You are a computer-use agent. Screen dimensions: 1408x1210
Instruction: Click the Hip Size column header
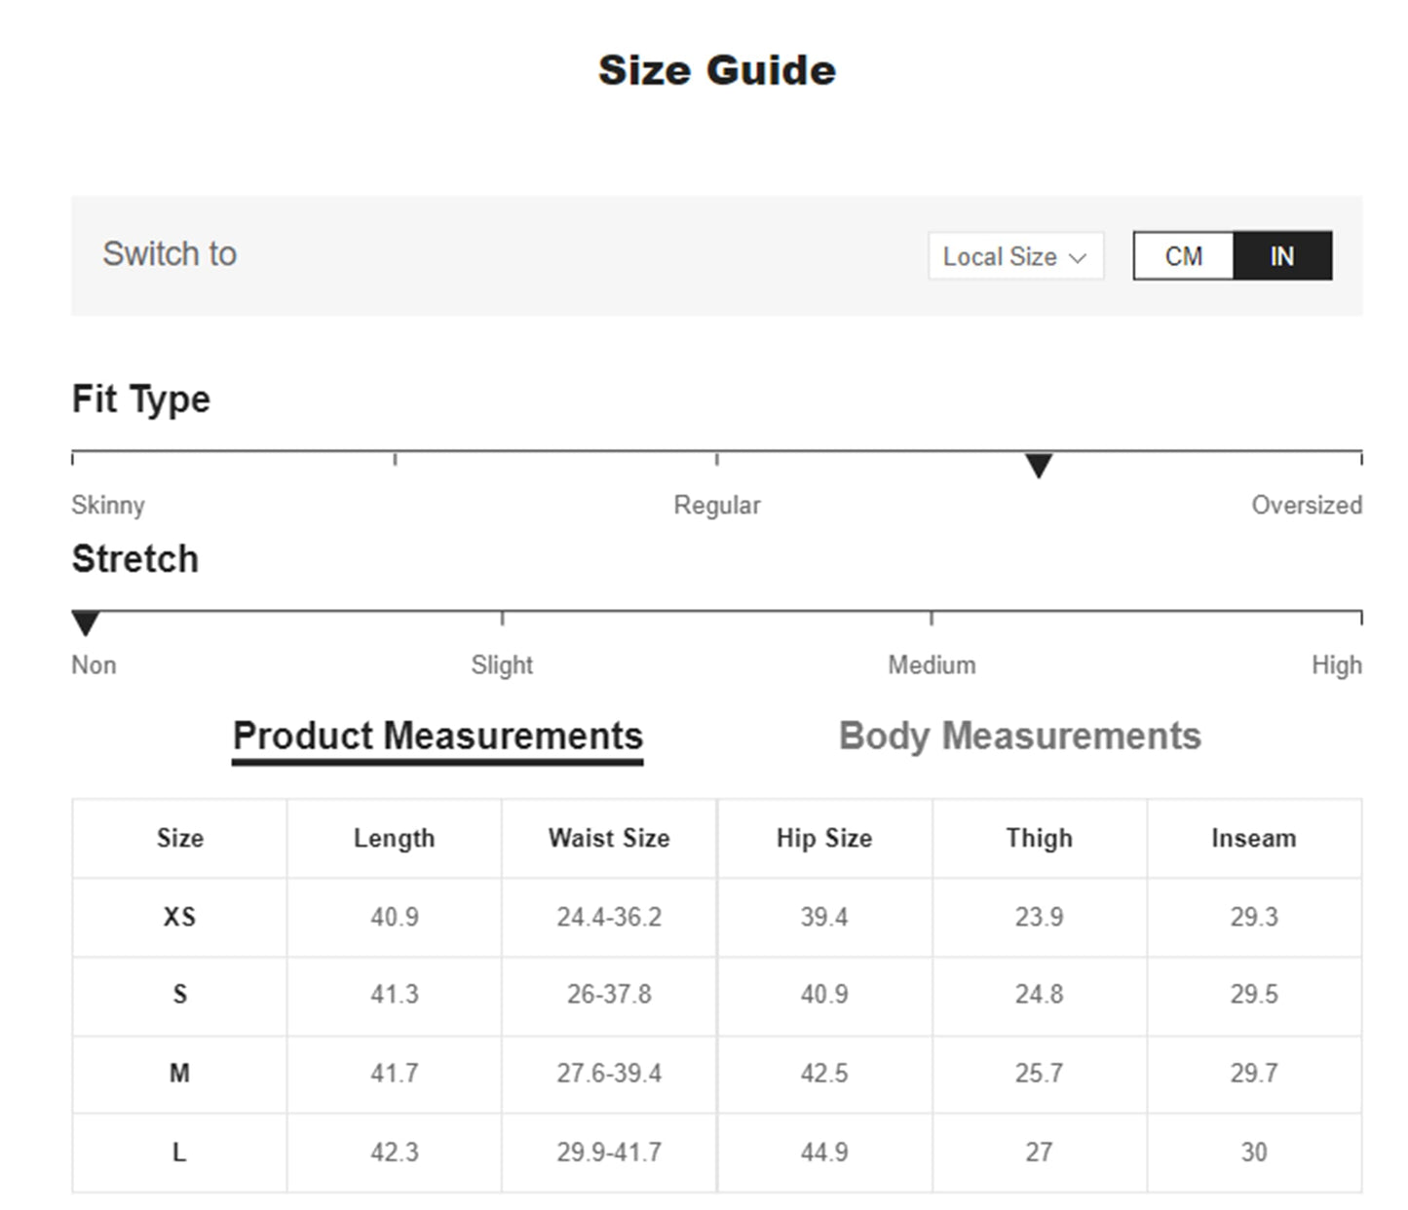tap(824, 839)
